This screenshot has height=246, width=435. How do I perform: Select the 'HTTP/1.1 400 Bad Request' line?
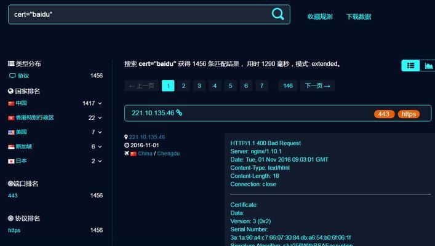[x=266, y=143]
